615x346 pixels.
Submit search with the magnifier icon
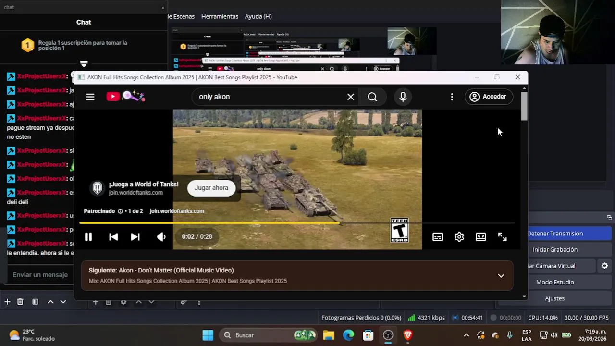point(372,97)
